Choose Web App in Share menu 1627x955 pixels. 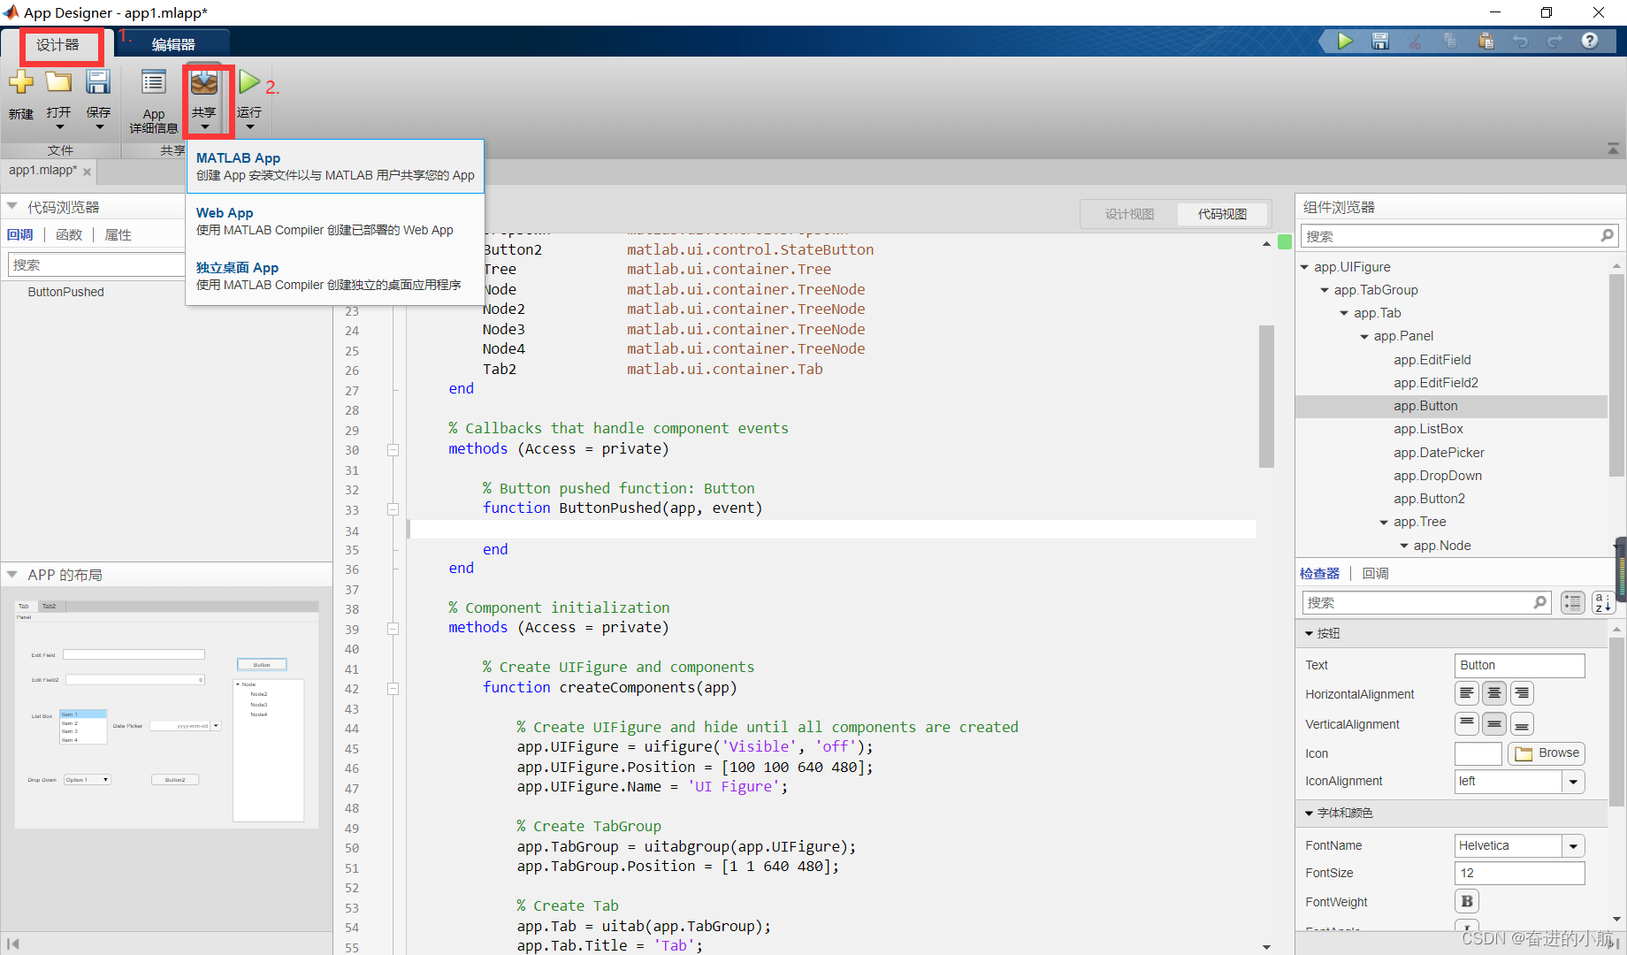pyautogui.click(x=335, y=221)
